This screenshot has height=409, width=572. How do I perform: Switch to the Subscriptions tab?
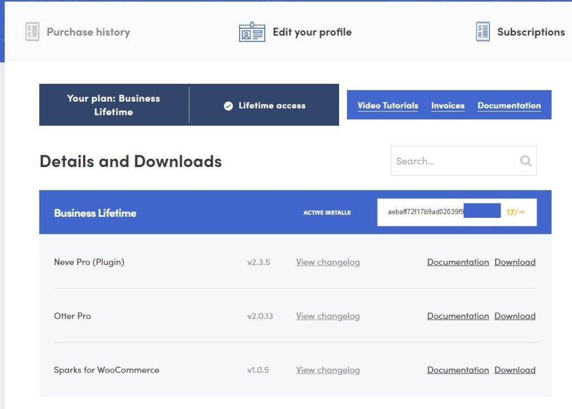[x=531, y=32]
